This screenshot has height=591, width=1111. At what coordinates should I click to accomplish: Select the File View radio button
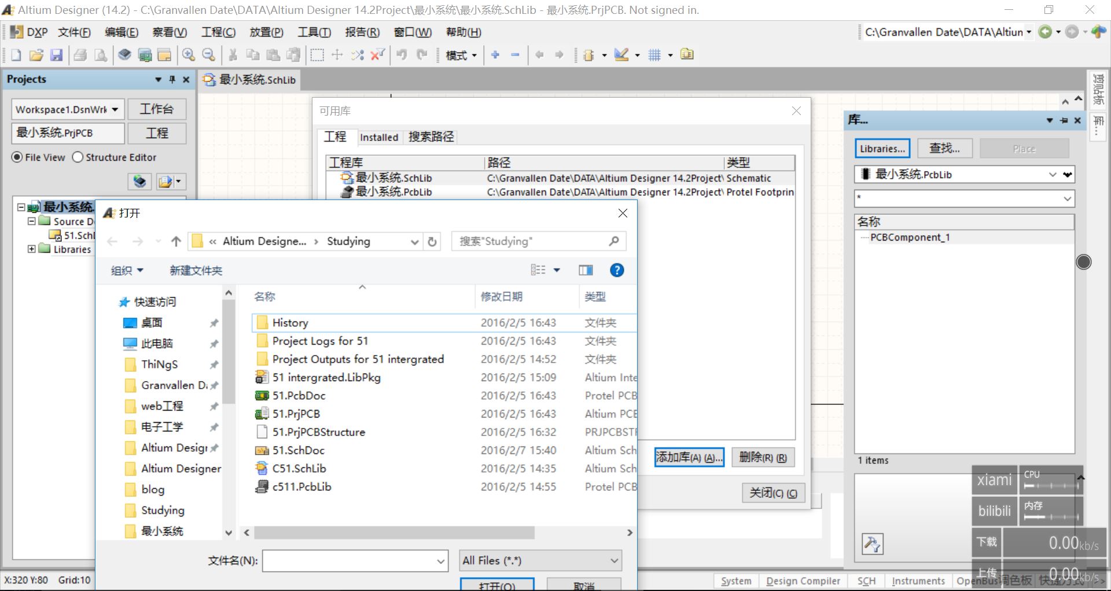point(17,157)
